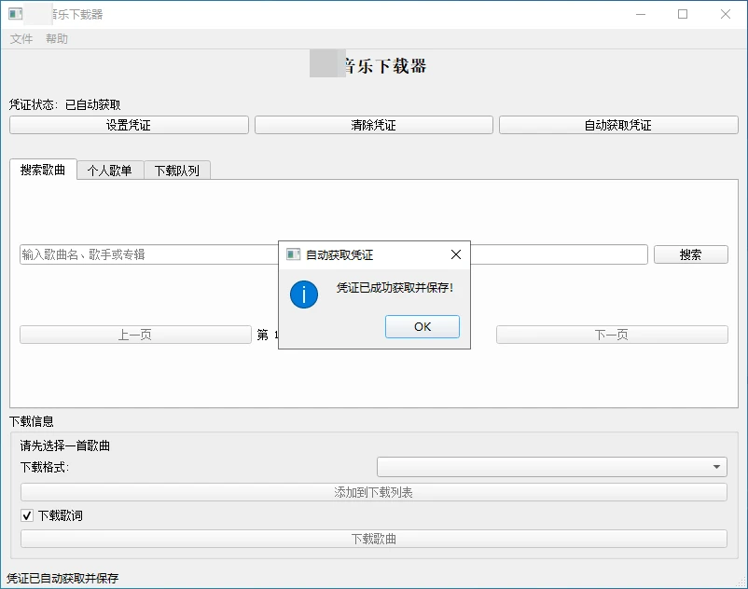Click OK in the credential dialog

tap(422, 326)
